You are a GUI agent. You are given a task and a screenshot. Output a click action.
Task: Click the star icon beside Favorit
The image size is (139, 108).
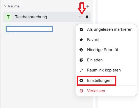tap(81, 40)
